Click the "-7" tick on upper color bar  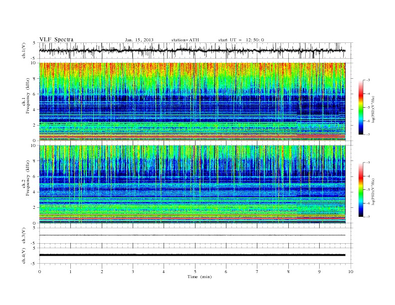(x=368, y=135)
